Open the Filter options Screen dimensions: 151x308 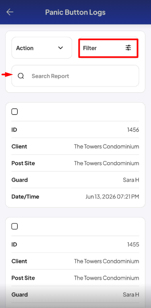tap(108, 48)
